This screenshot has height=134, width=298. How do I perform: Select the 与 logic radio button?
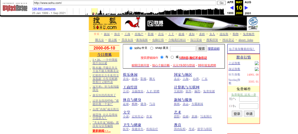[162, 57]
